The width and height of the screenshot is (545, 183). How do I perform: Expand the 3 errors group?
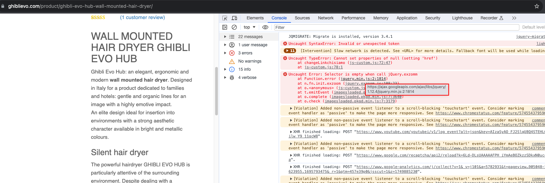(x=225, y=53)
